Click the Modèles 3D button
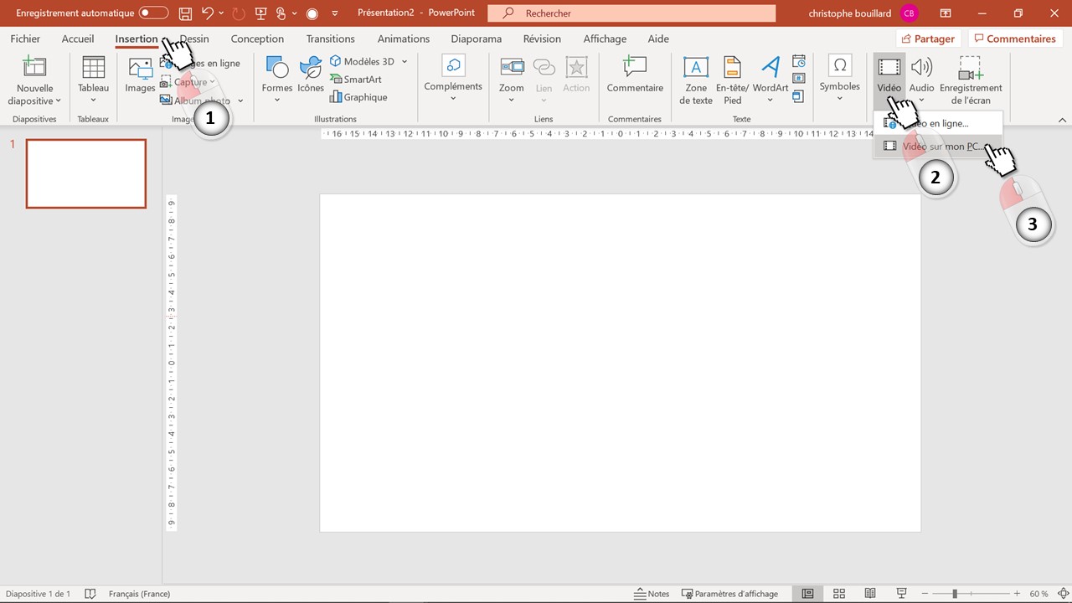Viewport: 1072px width, 603px height. [362, 61]
